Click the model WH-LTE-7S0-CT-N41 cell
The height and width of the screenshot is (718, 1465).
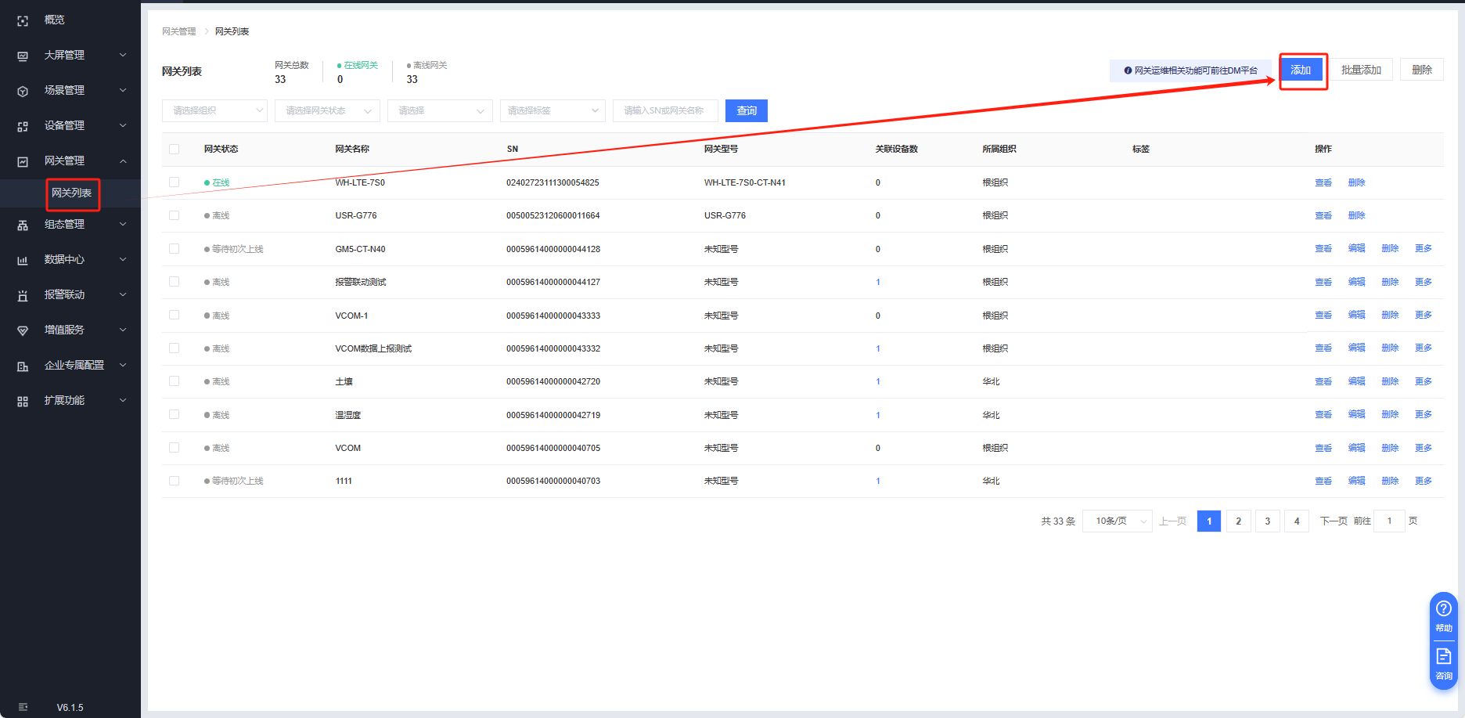coord(745,182)
